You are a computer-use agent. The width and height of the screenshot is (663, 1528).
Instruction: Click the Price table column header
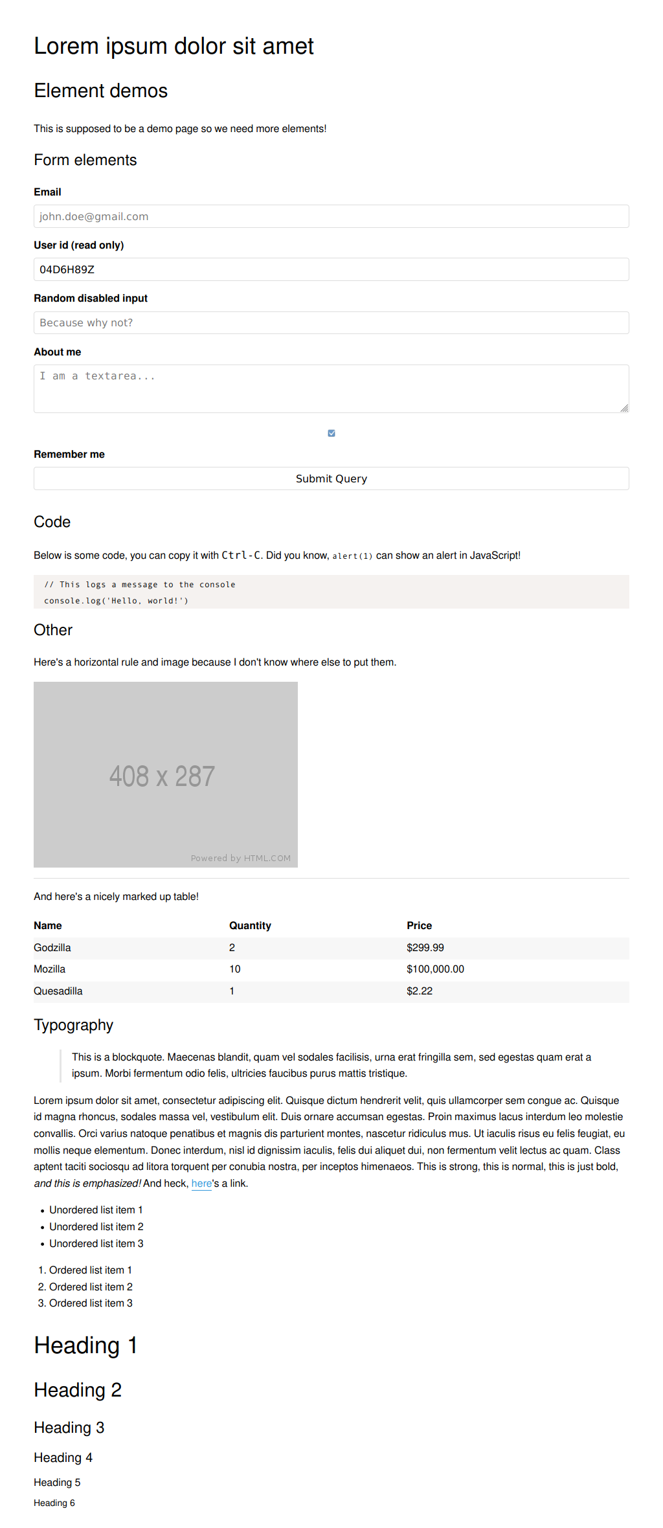click(419, 926)
